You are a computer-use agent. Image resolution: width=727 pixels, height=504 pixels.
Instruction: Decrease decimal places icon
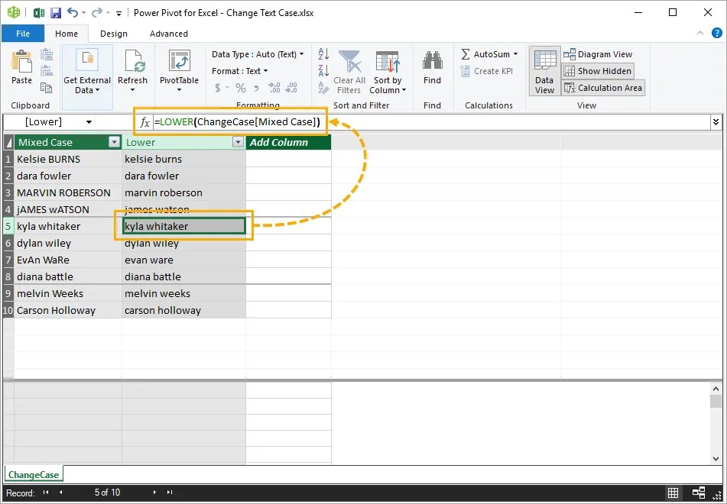pyautogui.click(x=291, y=88)
